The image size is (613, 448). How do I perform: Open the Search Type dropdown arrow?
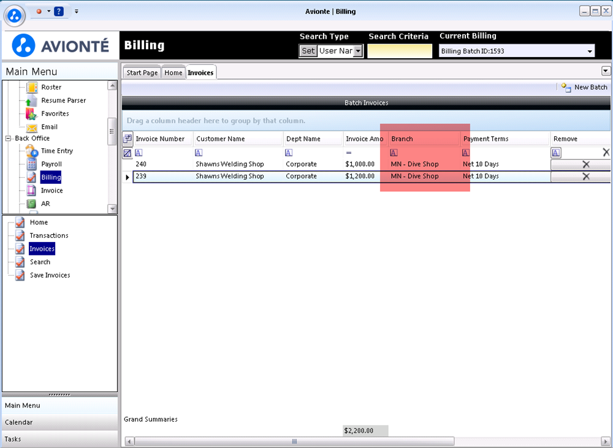358,51
